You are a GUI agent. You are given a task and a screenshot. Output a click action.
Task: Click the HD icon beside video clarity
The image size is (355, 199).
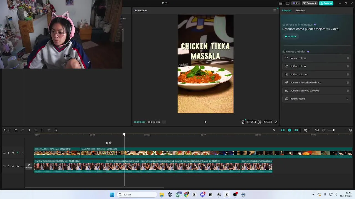287,91
